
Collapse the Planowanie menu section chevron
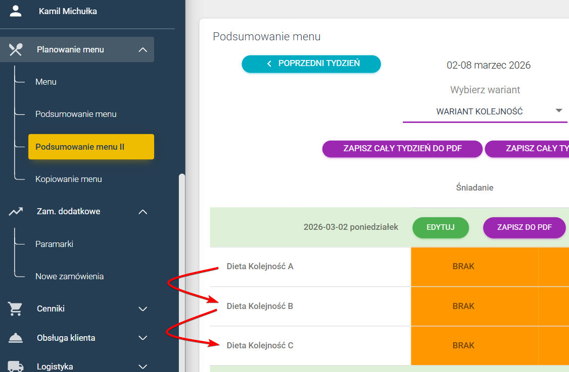pyautogui.click(x=143, y=49)
